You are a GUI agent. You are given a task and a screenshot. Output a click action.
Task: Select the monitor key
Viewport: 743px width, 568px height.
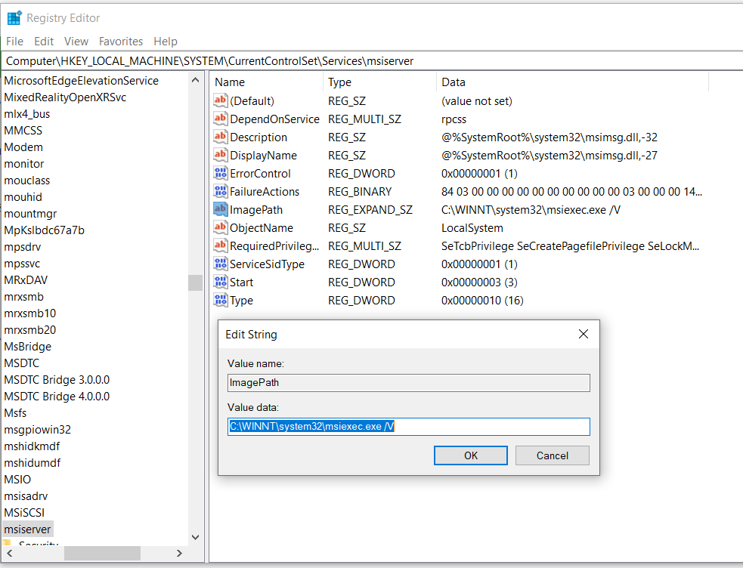pyautogui.click(x=24, y=164)
